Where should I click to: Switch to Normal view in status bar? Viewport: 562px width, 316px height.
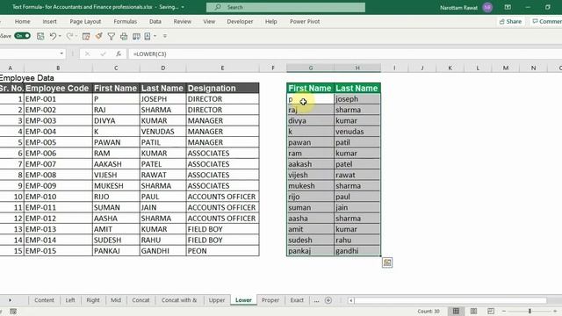[456, 312]
